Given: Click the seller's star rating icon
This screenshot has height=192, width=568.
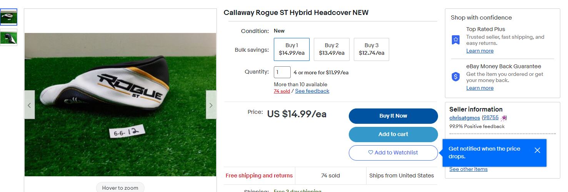Looking at the screenshot, I should point(504,118).
